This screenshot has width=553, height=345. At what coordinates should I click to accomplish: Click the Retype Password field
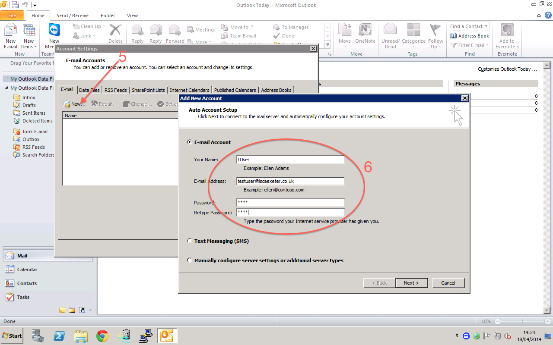coord(290,213)
